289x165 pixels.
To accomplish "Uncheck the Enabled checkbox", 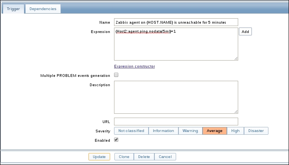I will click(x=116, y=140).
